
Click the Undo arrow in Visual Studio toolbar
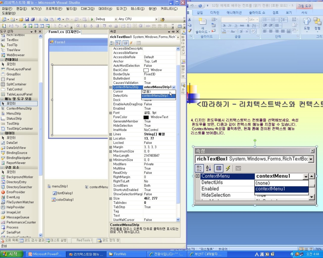[x=59, y=19]
